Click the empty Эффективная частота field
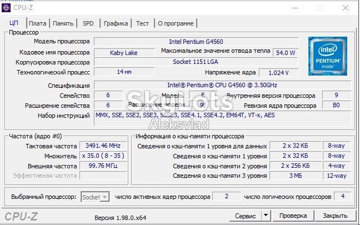Screen dimensions: 360x225 tap(103, 176)
